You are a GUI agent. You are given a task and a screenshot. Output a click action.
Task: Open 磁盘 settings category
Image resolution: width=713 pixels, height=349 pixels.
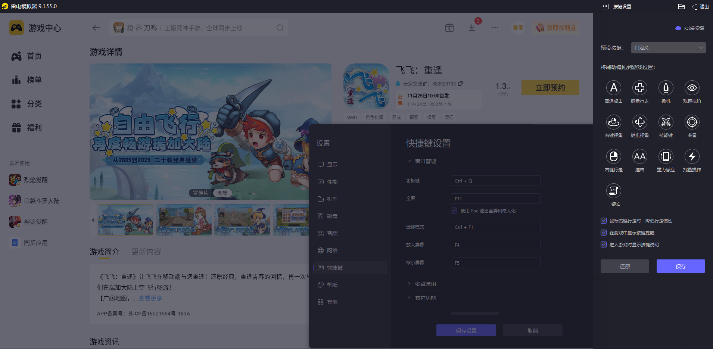tap(350, 216)
